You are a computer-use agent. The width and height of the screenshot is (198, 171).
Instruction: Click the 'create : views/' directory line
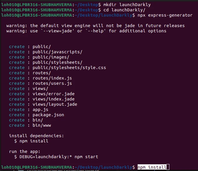coord(29,89)
